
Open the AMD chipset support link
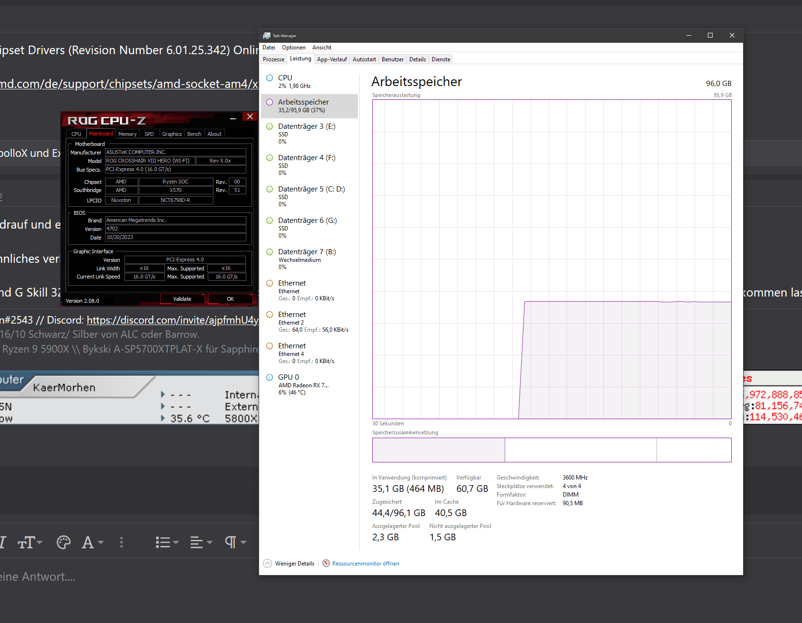pyautogui.click(x=129, y=84)
